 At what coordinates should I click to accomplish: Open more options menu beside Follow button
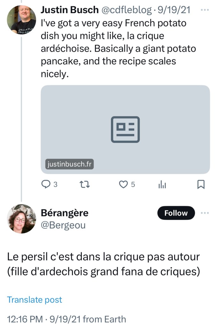tap(204, 213)
